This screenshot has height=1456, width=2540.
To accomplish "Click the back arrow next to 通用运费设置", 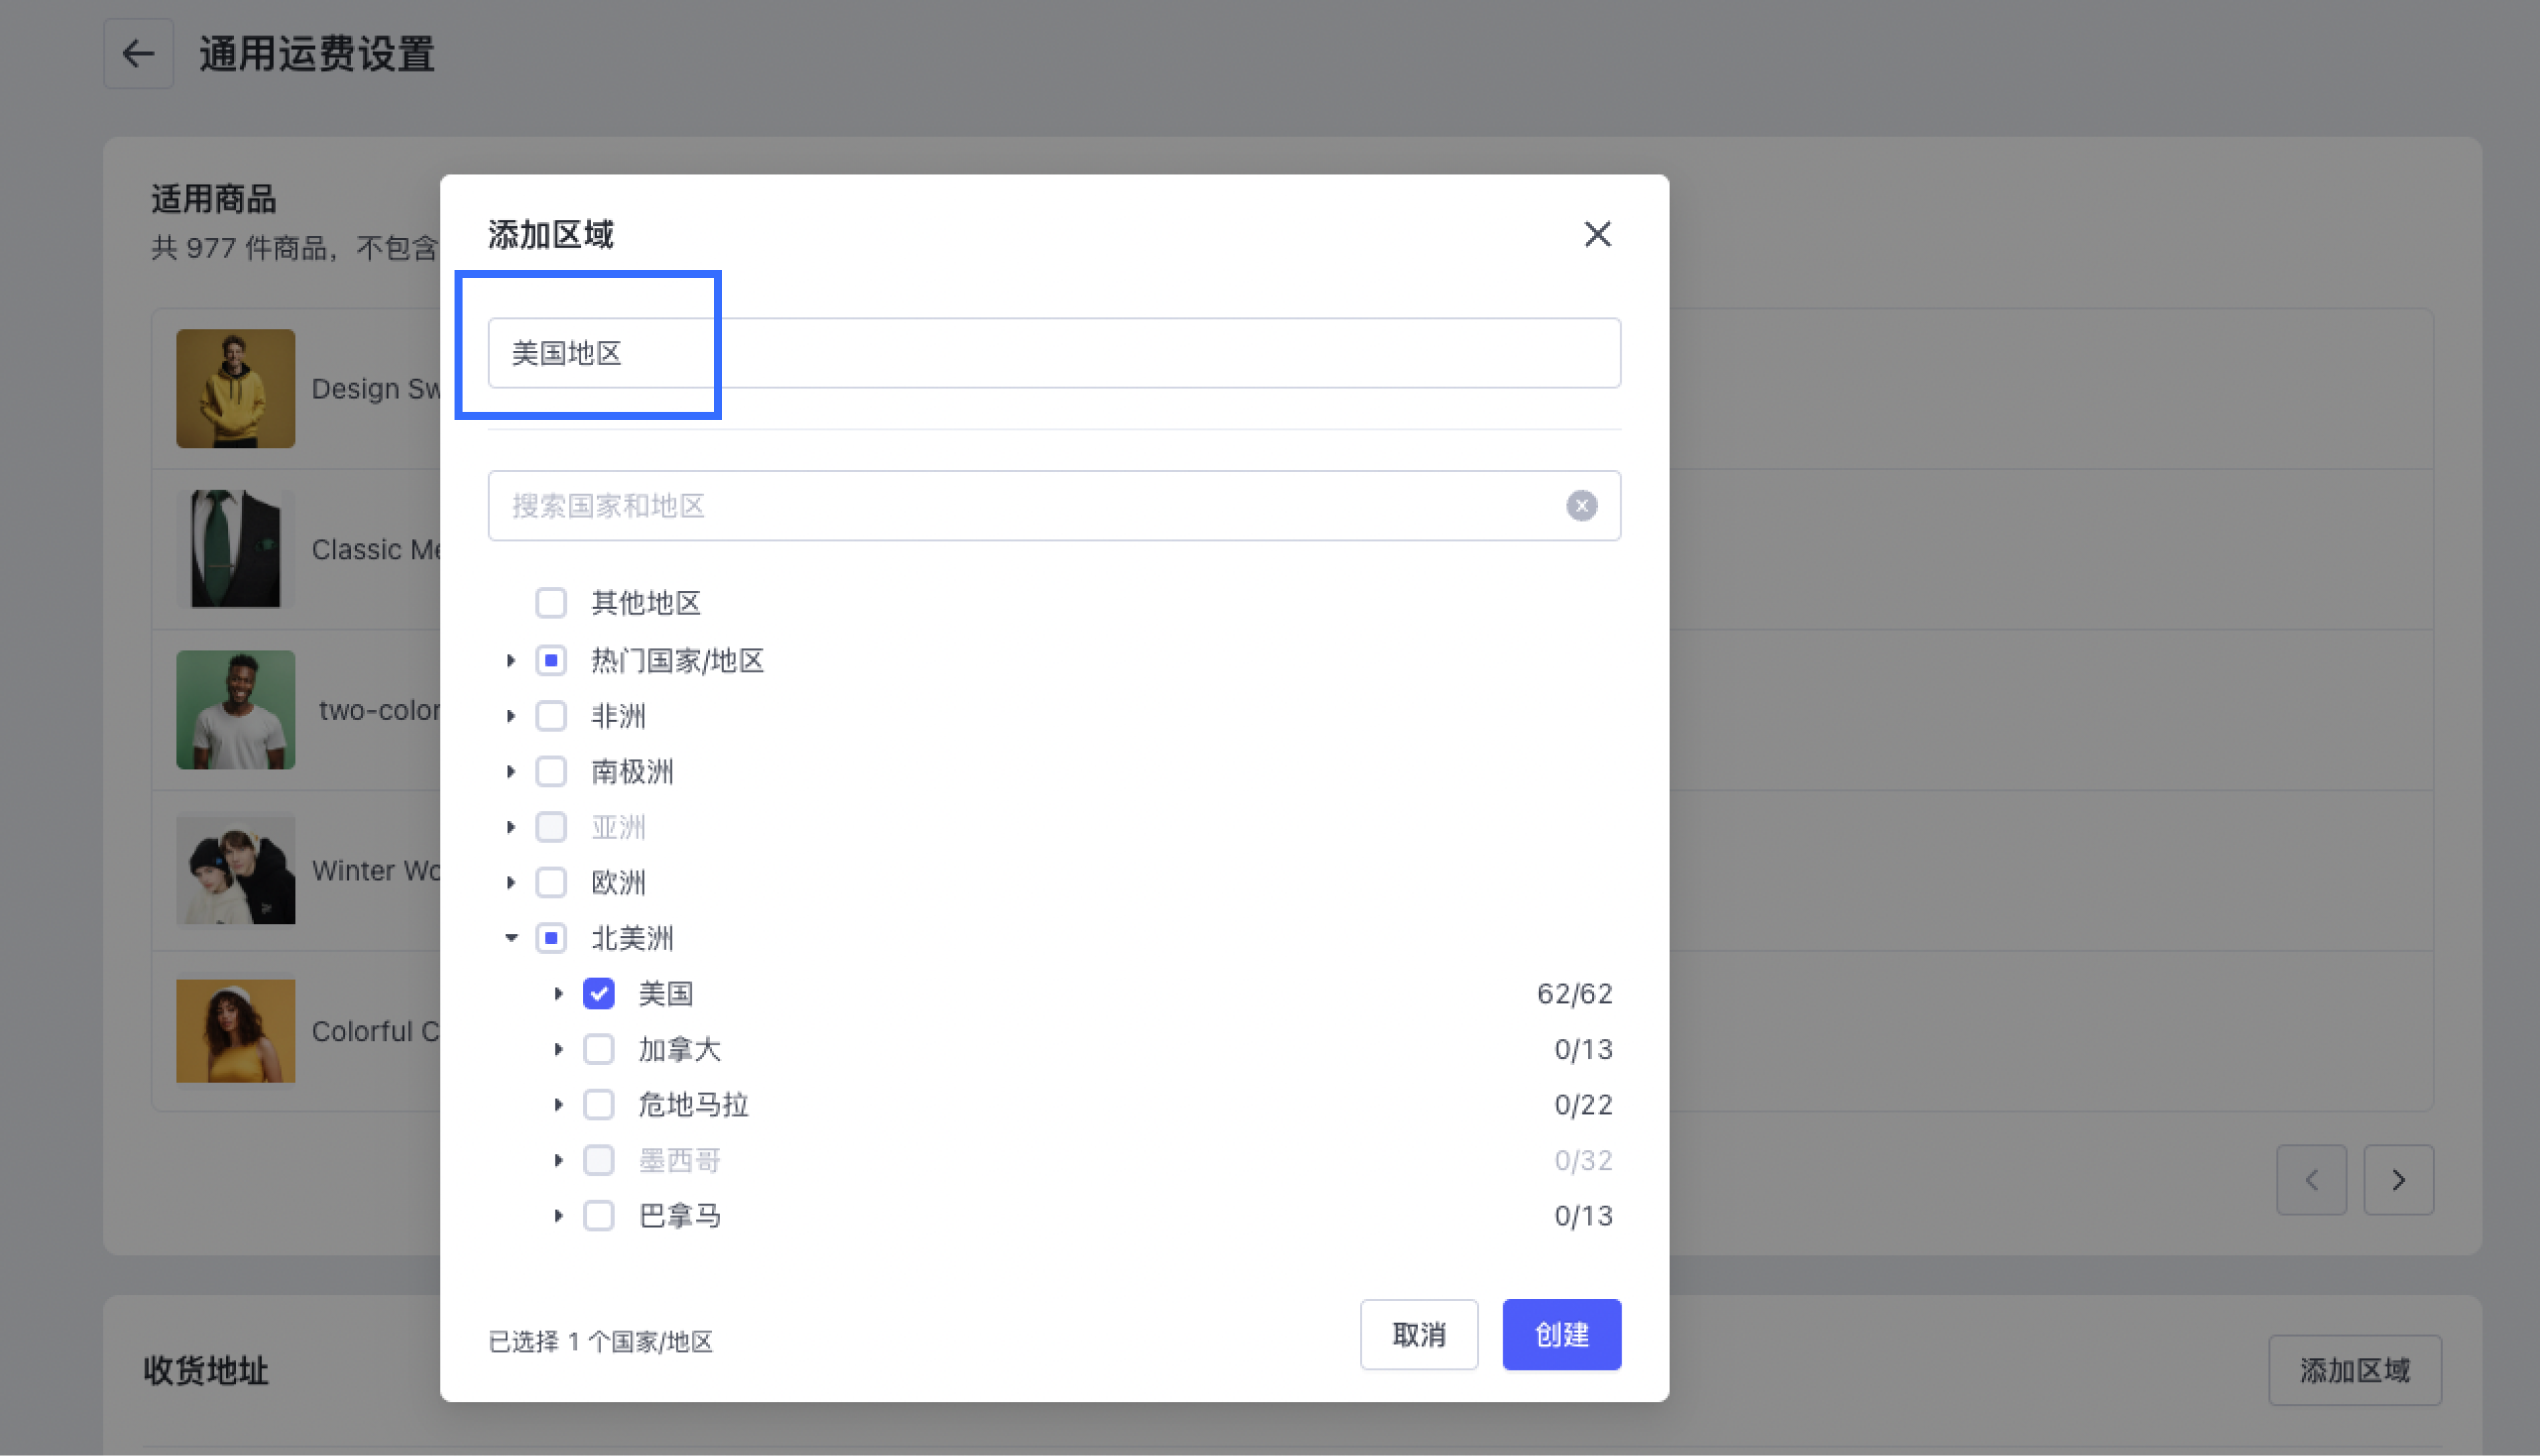I will pyautogui.click(x=138, y=54).
